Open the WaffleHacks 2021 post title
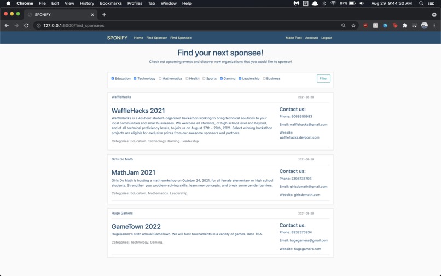Screen dimensions: 441x276 coord(138,111)
